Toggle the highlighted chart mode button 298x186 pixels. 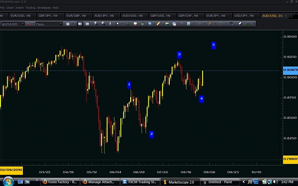click(x=80, y=24)
